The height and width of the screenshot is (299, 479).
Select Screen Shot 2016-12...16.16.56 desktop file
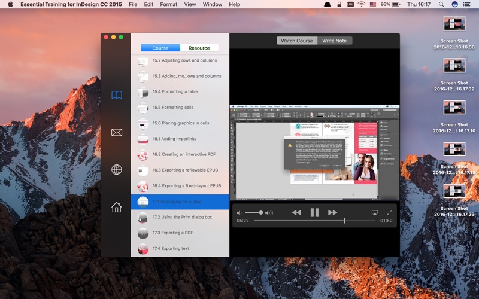(454, 33)
